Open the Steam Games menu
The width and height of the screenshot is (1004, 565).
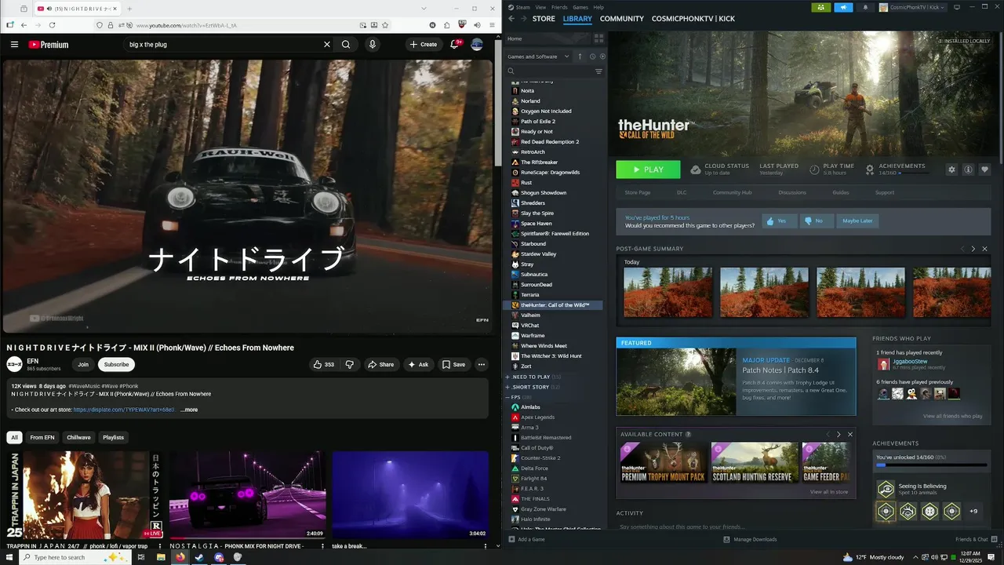pyautogui.click(x=580, y=7)
